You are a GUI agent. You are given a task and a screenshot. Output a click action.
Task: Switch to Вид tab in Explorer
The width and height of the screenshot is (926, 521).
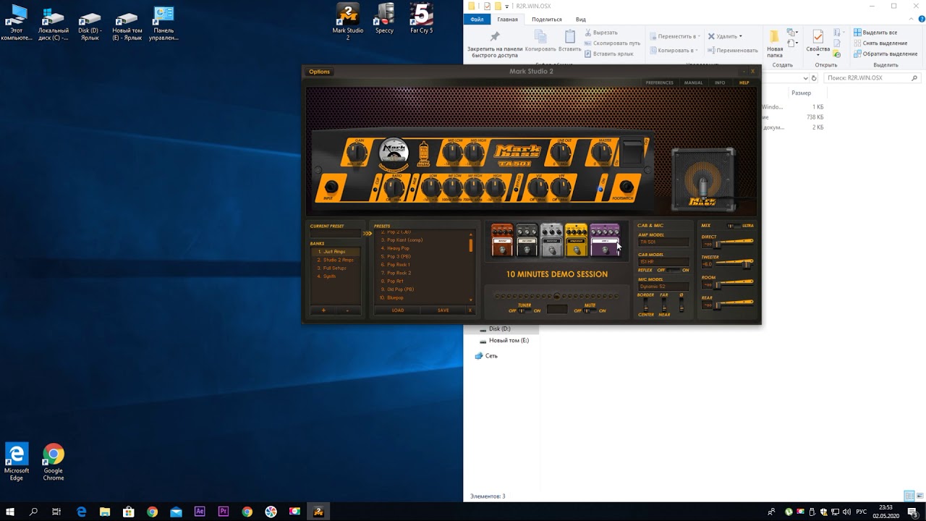tap(580, 20)
